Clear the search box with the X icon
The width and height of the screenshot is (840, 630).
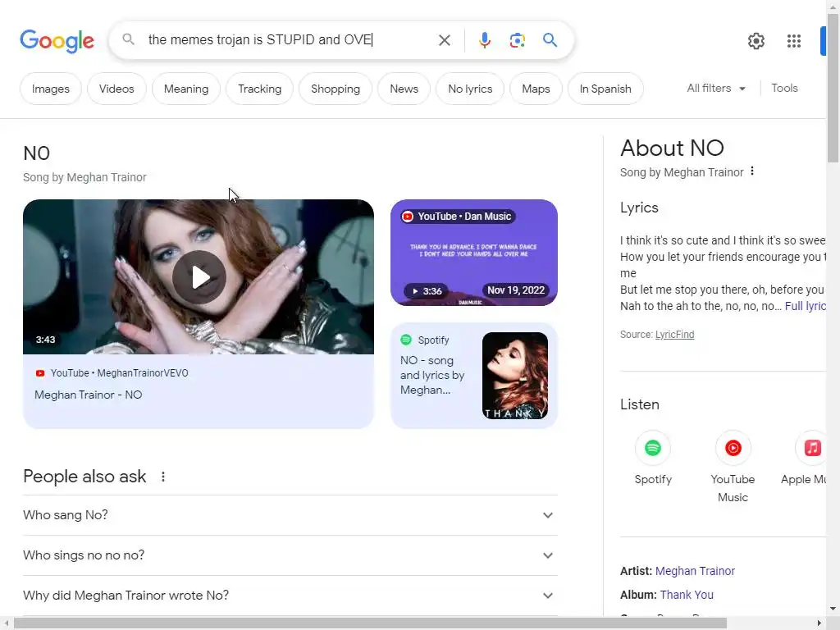click(x=444, y=40)
